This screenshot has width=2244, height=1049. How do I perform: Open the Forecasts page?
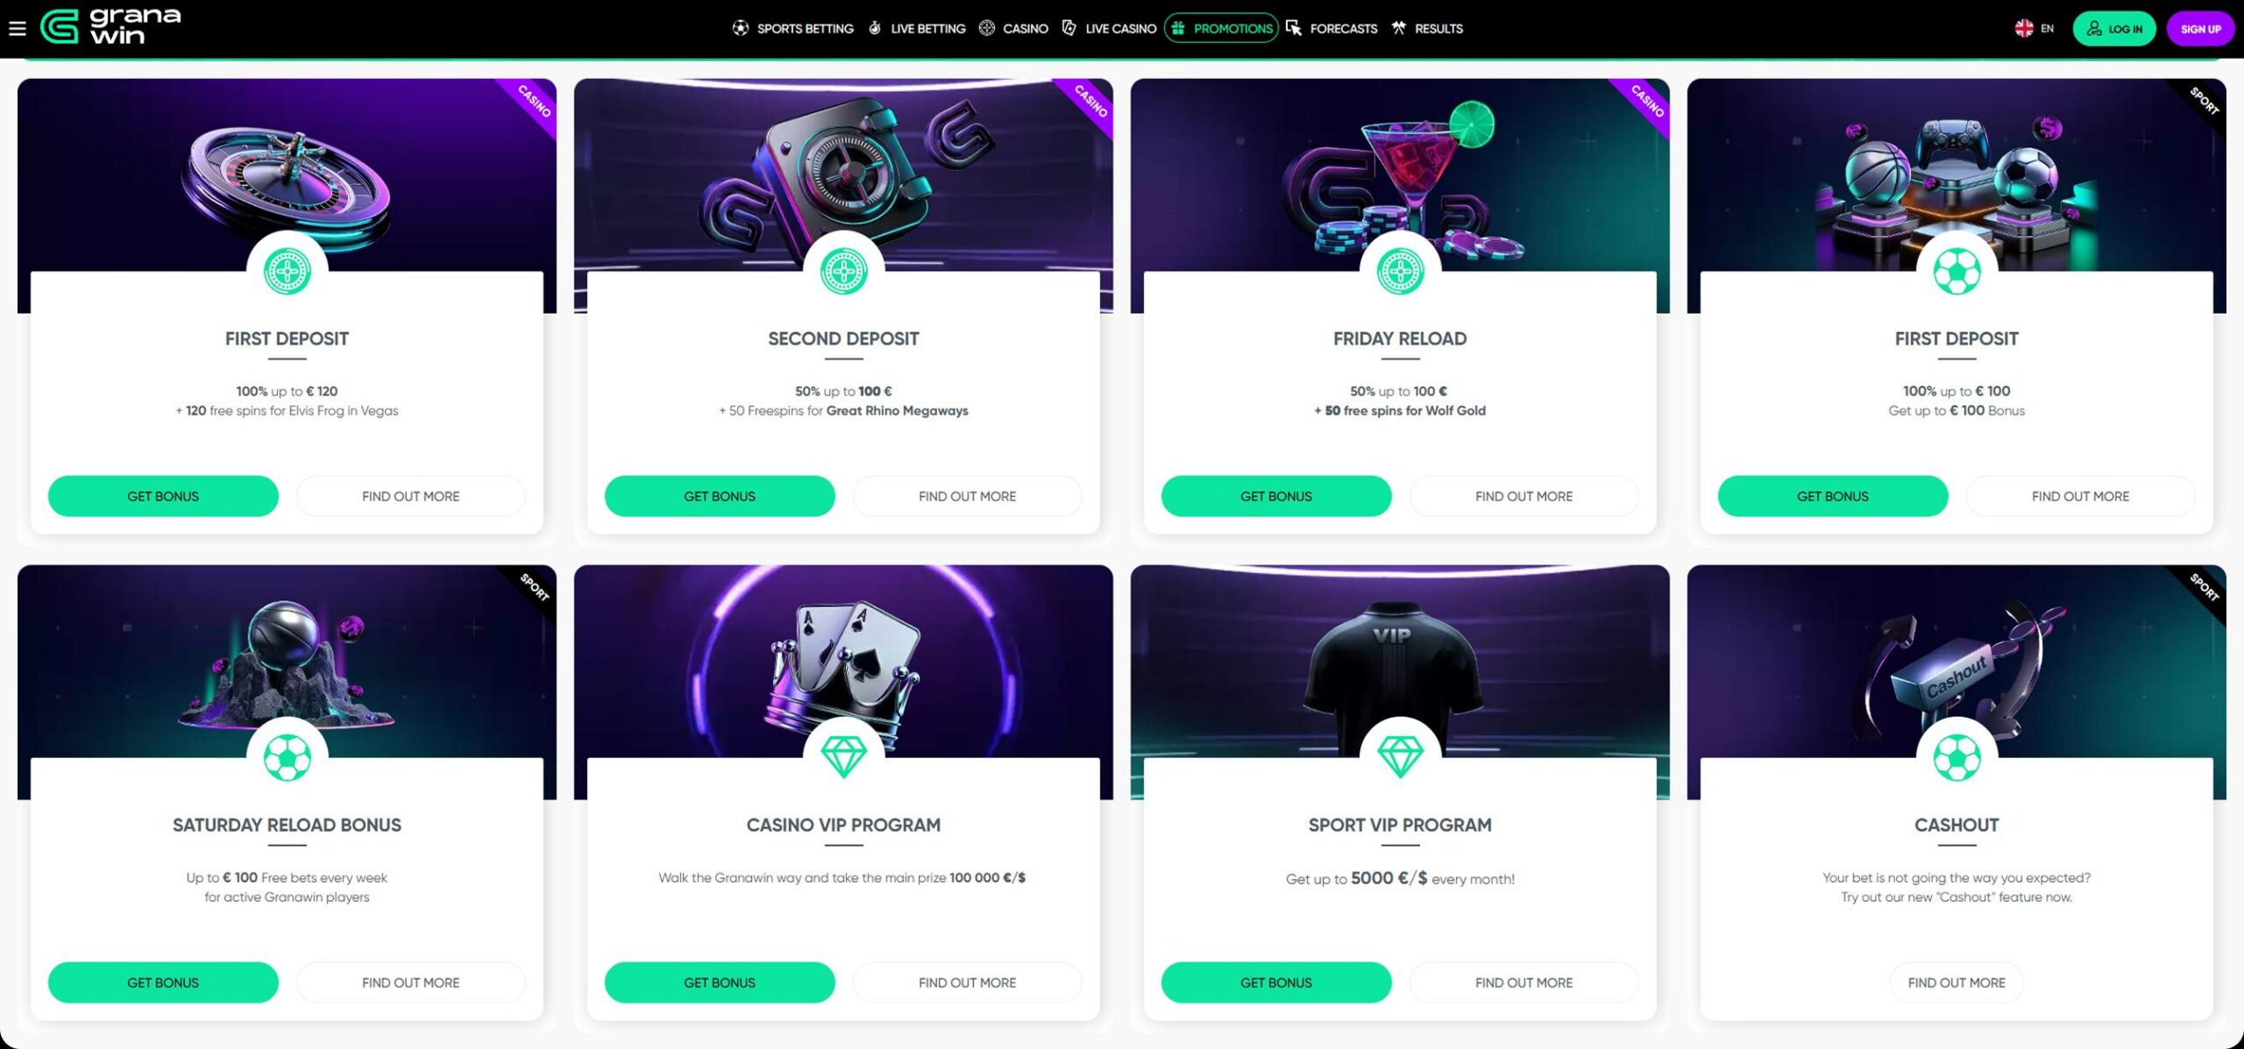coord(1331,28)
